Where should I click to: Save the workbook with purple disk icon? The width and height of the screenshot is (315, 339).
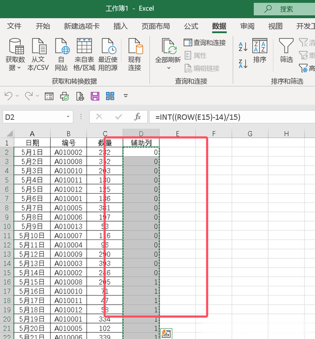coord(95,96)
